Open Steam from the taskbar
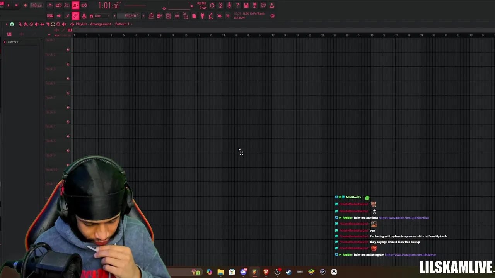The image size is (495, 278). coord(288,272)
